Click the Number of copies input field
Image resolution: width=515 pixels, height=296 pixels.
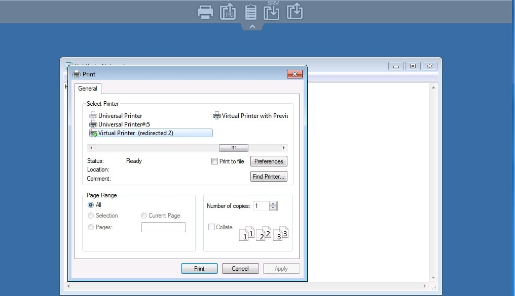pos(261,206)
